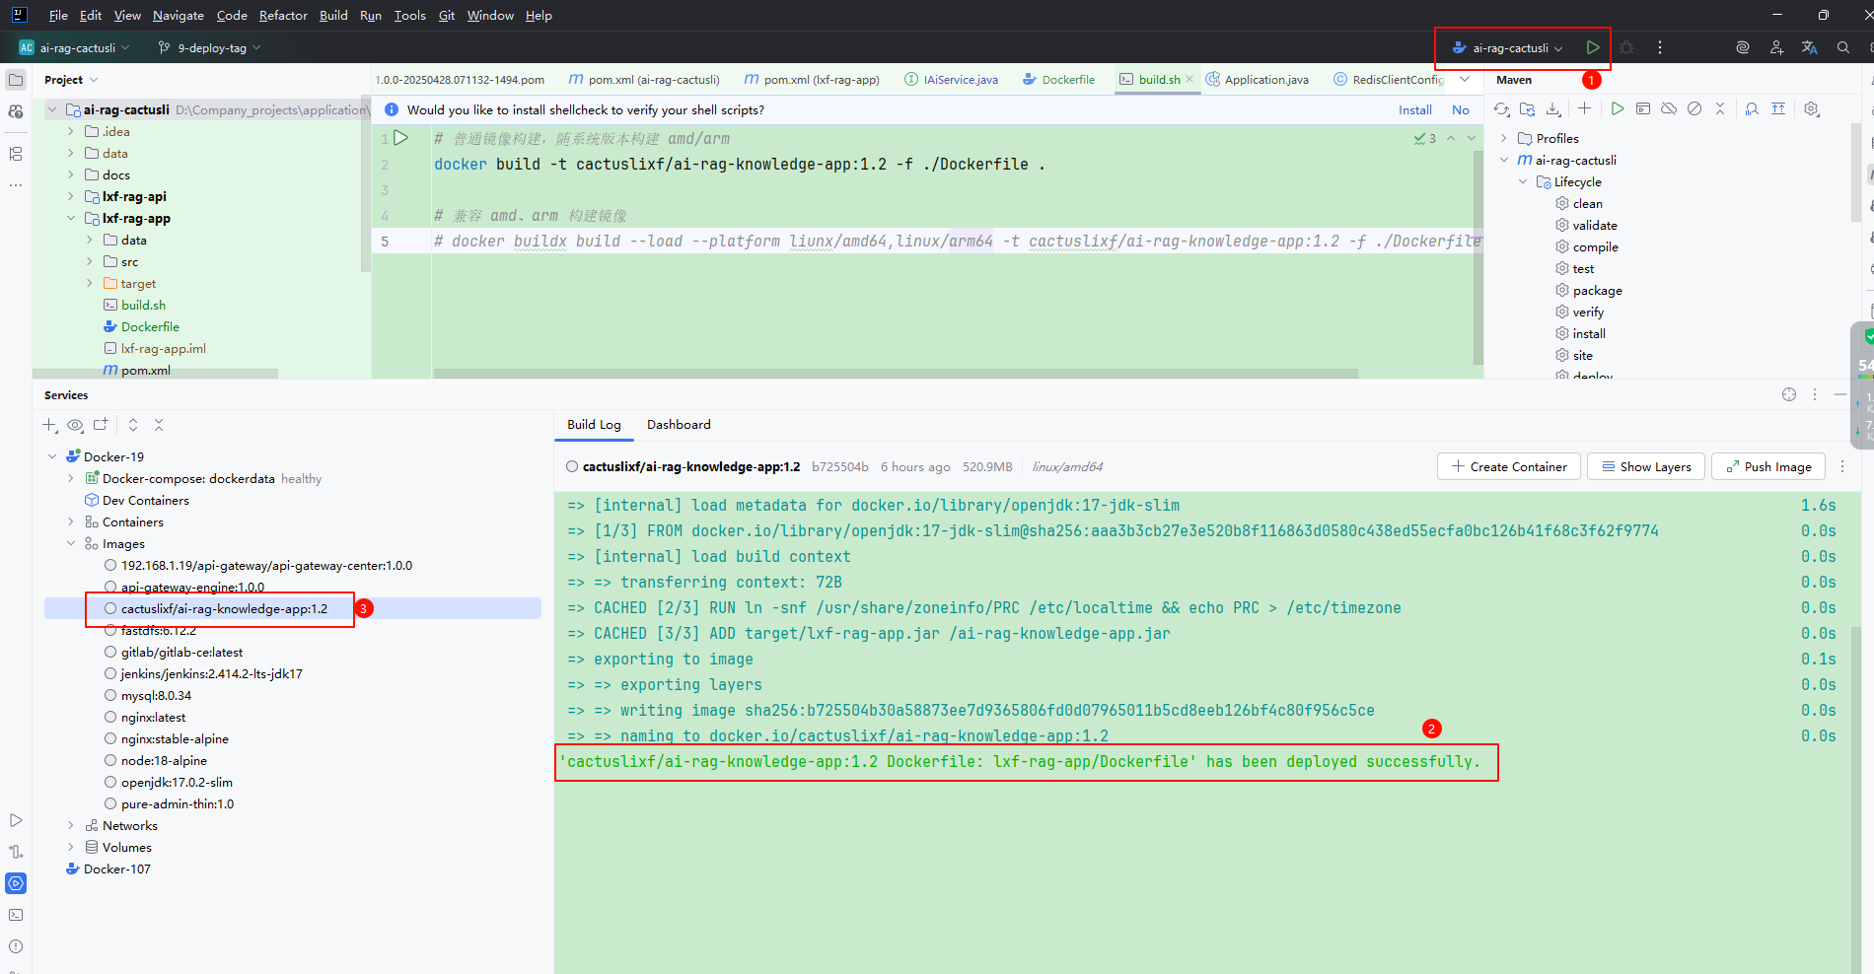
Task: Click the Debug bug icon in toolbar
Action: pyautogui.click(x=1626, y=47)
